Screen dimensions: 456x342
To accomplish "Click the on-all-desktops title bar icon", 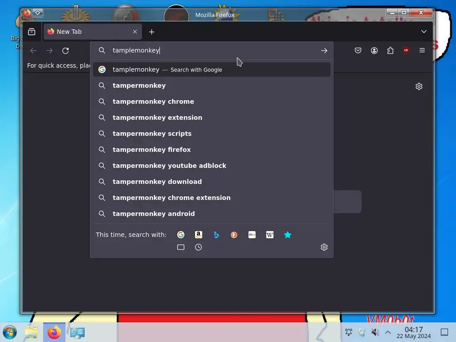I will [x=38, y=13].
